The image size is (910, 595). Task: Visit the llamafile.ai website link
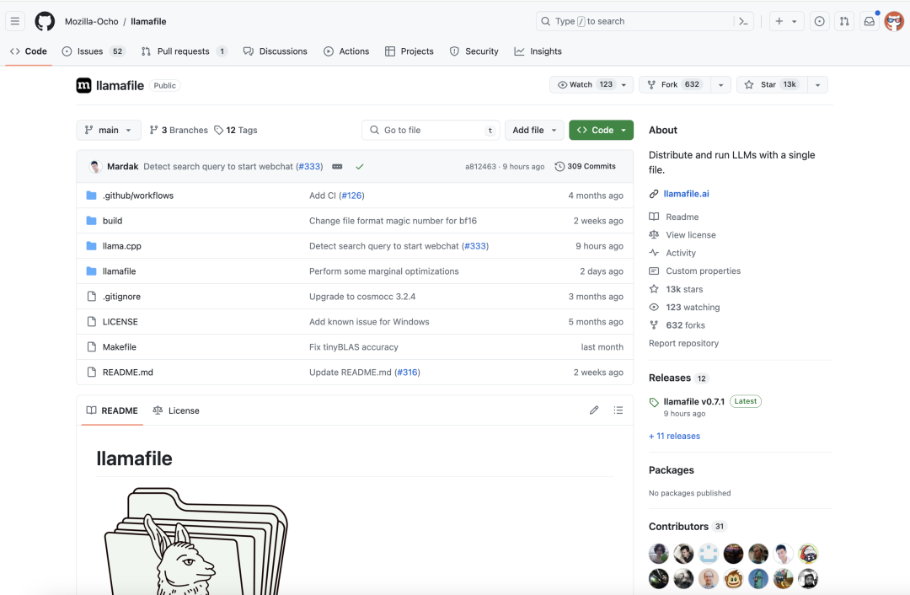[x=686, y=194]
